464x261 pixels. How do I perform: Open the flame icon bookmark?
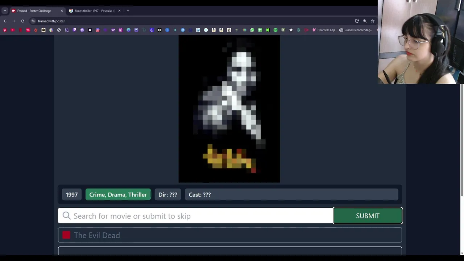click(x=36, y=30)
